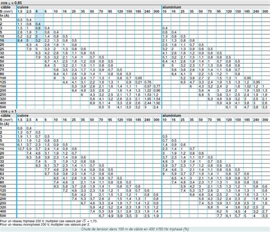This screenshot has height=232, width=270.
Task: Select the In (A) label in the lower table
Action: [5, 124]
